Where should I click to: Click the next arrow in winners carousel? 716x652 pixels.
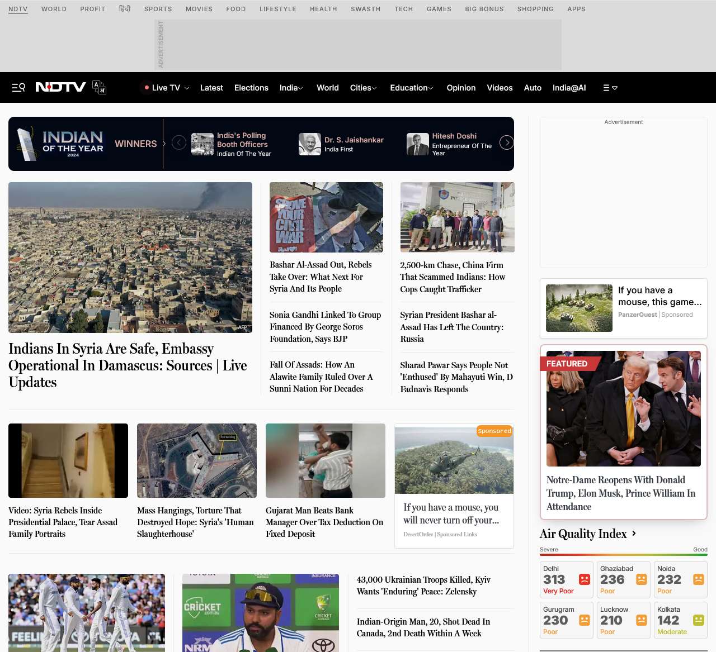pos(506,143)
